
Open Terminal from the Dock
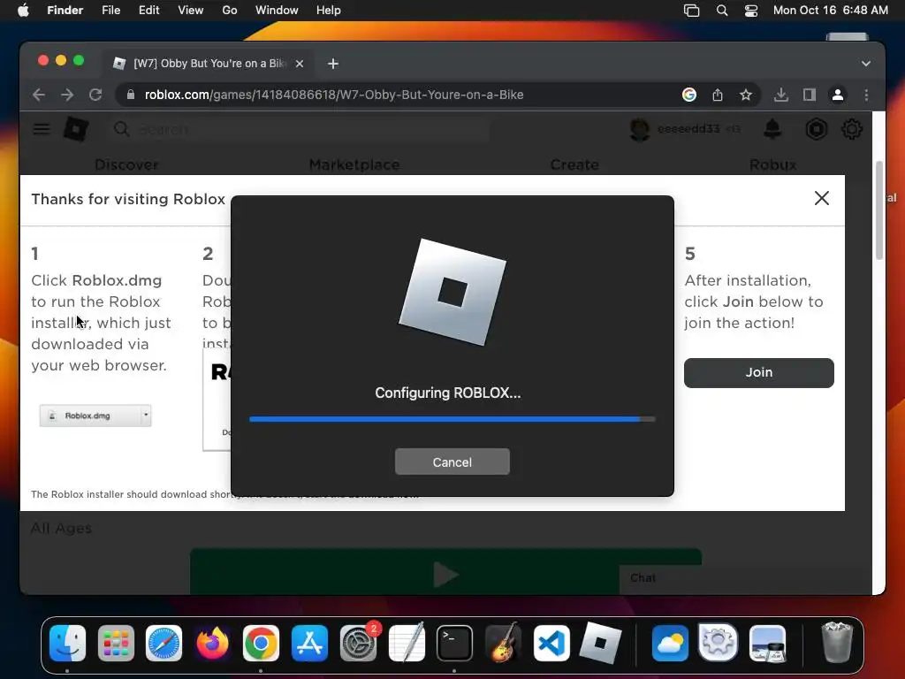pyautogui.click(x=454, y=643)
